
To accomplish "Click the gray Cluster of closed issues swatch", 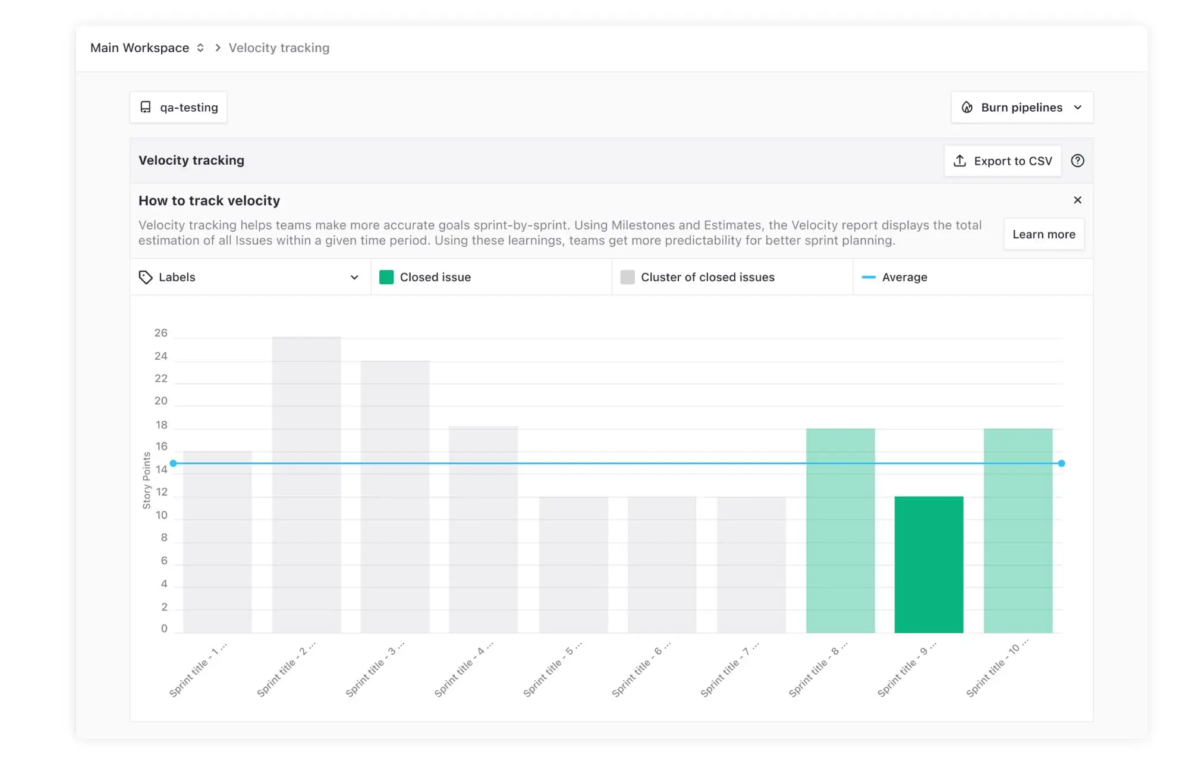I will (x=627, y=277).
